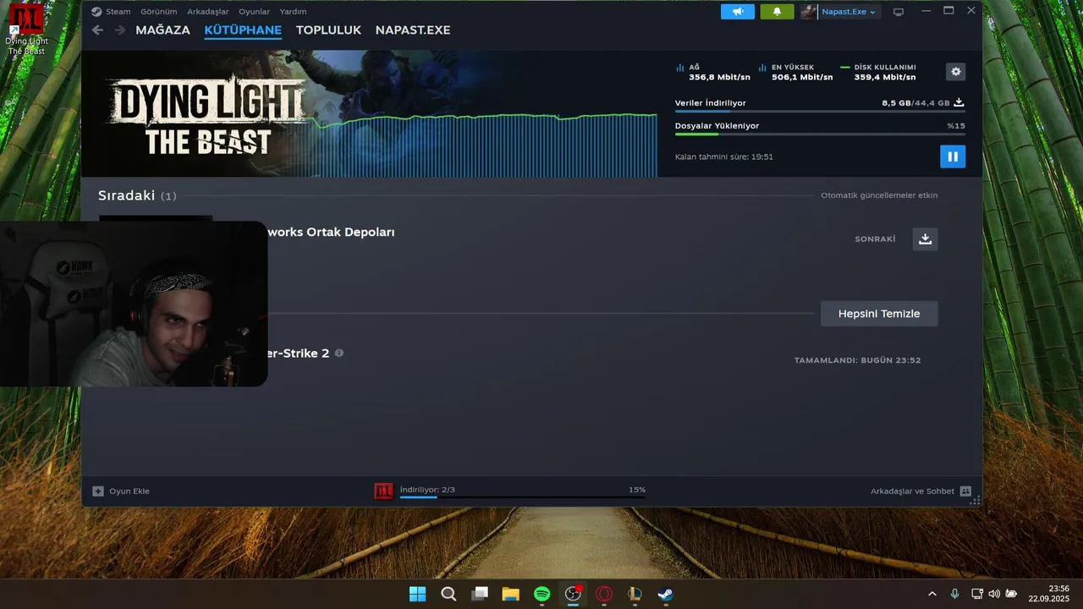Go back with the left arrow
The image size is (1083, 609).
click(97, 30)
